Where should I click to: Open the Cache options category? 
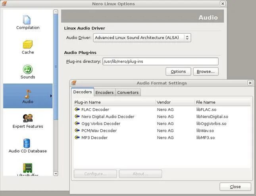28,47
